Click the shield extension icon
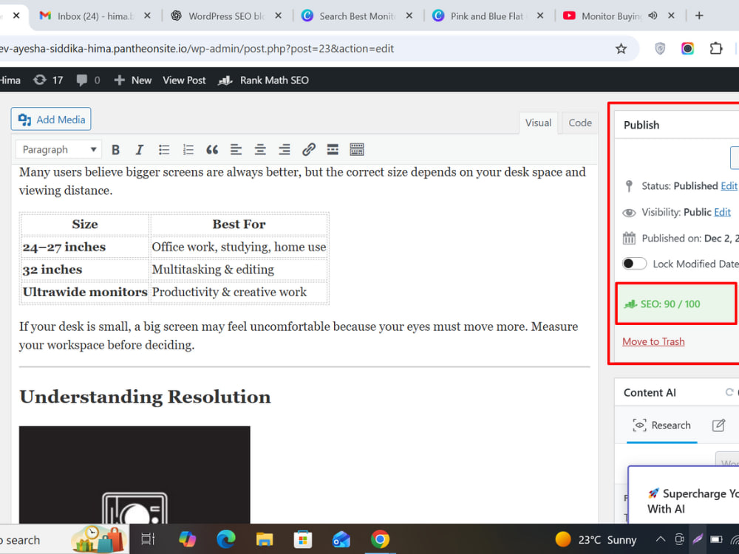739x554 pixels. click(x=660, y=49)
